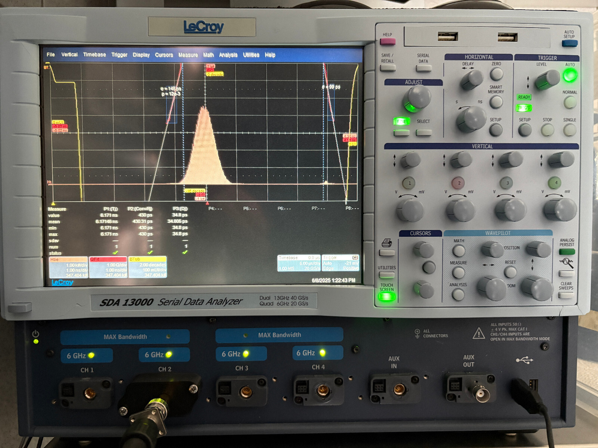This screenshot has width=598, height=448.
Task: Push the SMART MEMORY button
Action: coord(496,102)
